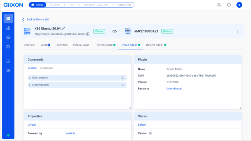Switch to the Overview tab
251x141 pixels.
[29, 45]
